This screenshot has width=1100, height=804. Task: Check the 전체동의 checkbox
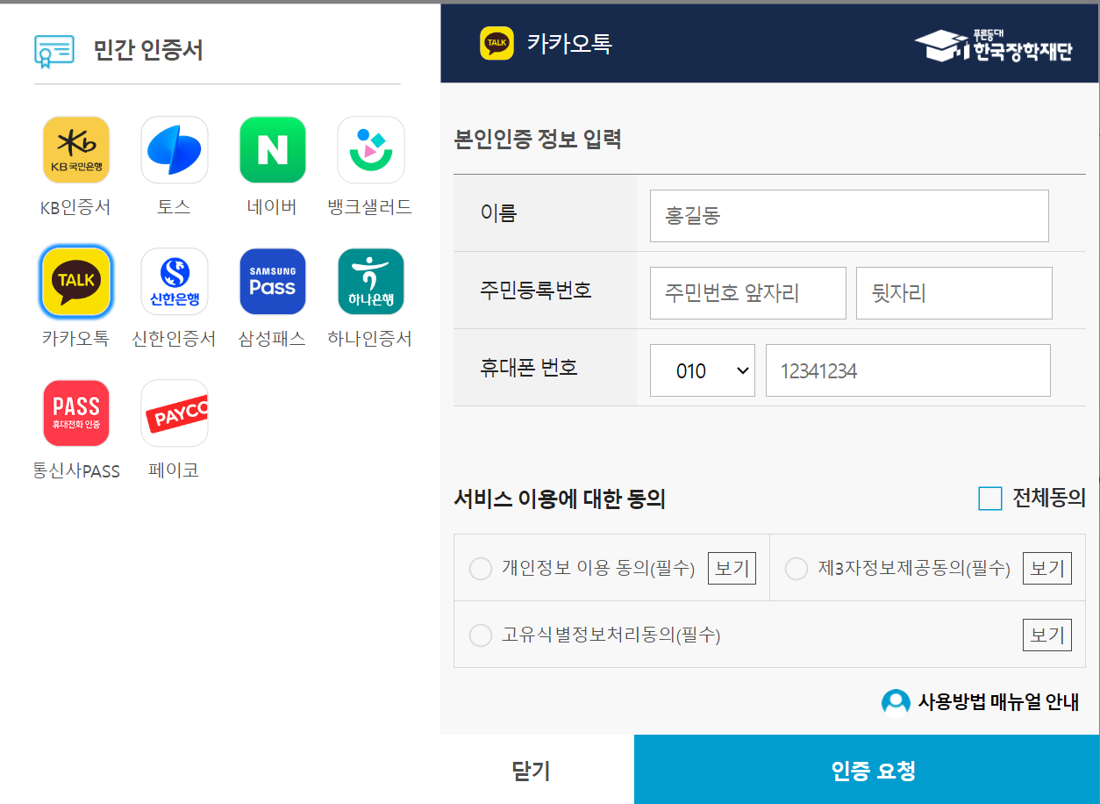(989, 499)
